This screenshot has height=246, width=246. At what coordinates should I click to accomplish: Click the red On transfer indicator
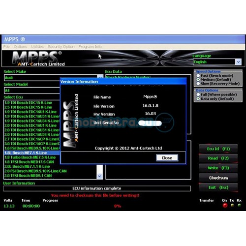(225, 205)
